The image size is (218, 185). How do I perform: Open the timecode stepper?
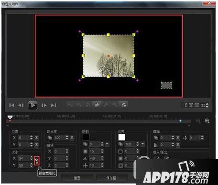pyautogui.click(x=207, y=105)
